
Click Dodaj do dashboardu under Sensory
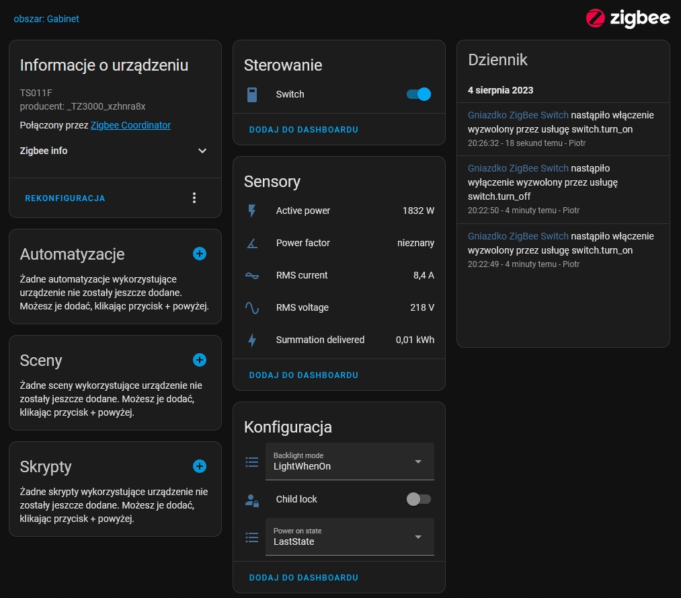[x=303, y=375]
